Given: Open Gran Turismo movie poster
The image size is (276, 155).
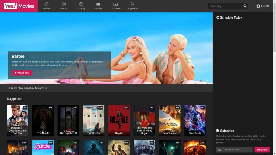Looking at the screenshot, I should tap(170, 121).
